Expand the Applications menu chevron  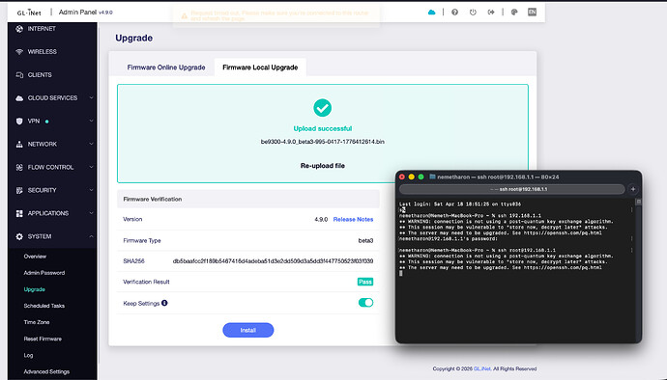[x=91, y=213]
